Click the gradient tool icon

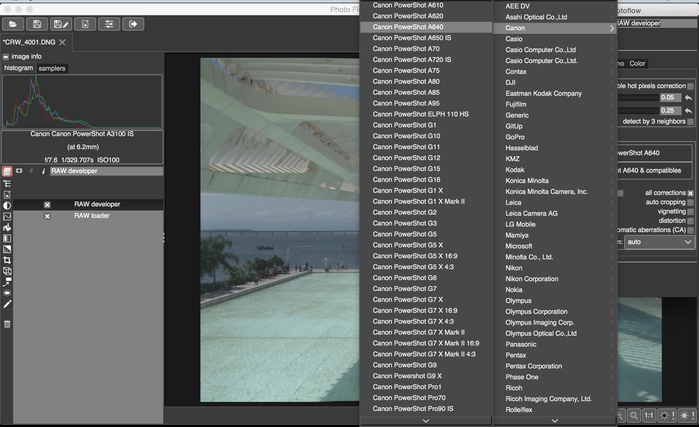pos(7,238)
